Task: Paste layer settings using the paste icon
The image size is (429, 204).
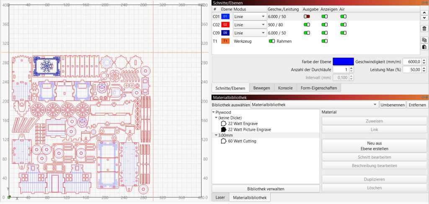Action: coord(424,46)
